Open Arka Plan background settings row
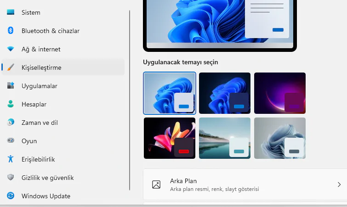This screenshot has height=207, width=347. pyautogui.click(x=230, y=185)
